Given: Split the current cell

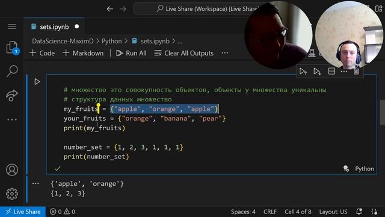Looking at the screenshot, I should coord(331,71).
